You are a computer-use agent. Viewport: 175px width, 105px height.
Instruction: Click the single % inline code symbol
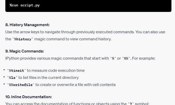click(x=113, y=58)
